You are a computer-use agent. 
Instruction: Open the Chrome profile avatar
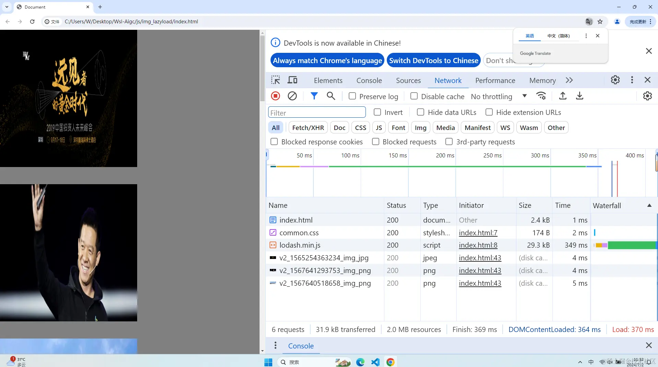(617, 22)
